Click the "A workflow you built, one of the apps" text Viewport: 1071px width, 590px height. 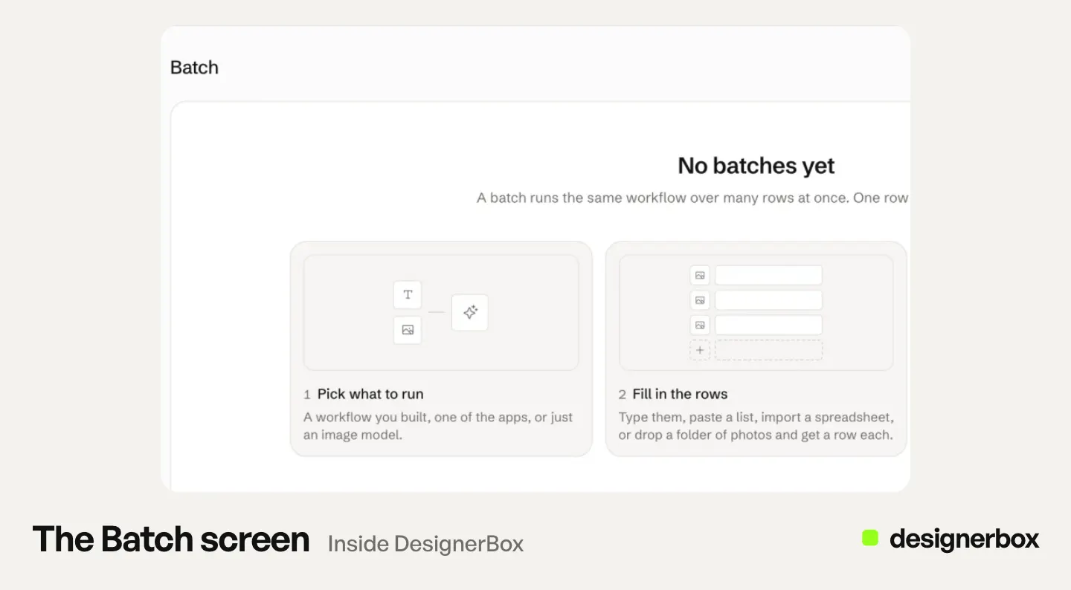tap(438, 426)
